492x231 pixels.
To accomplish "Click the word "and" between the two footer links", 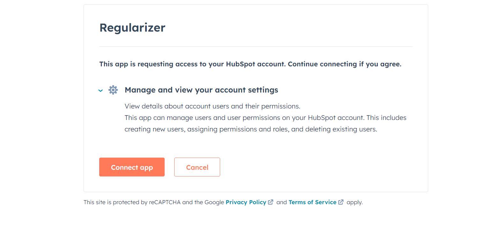I will [282, 202].
